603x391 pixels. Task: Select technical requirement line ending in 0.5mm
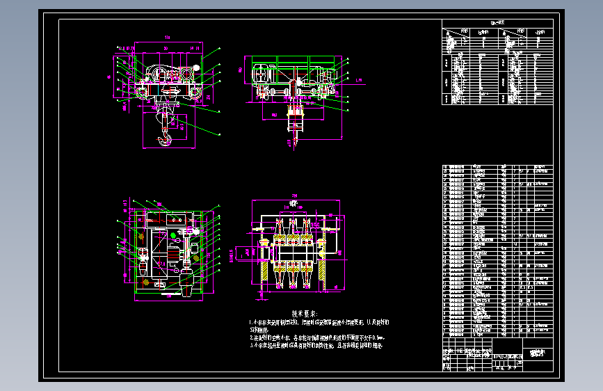click(x=317, y=337)
